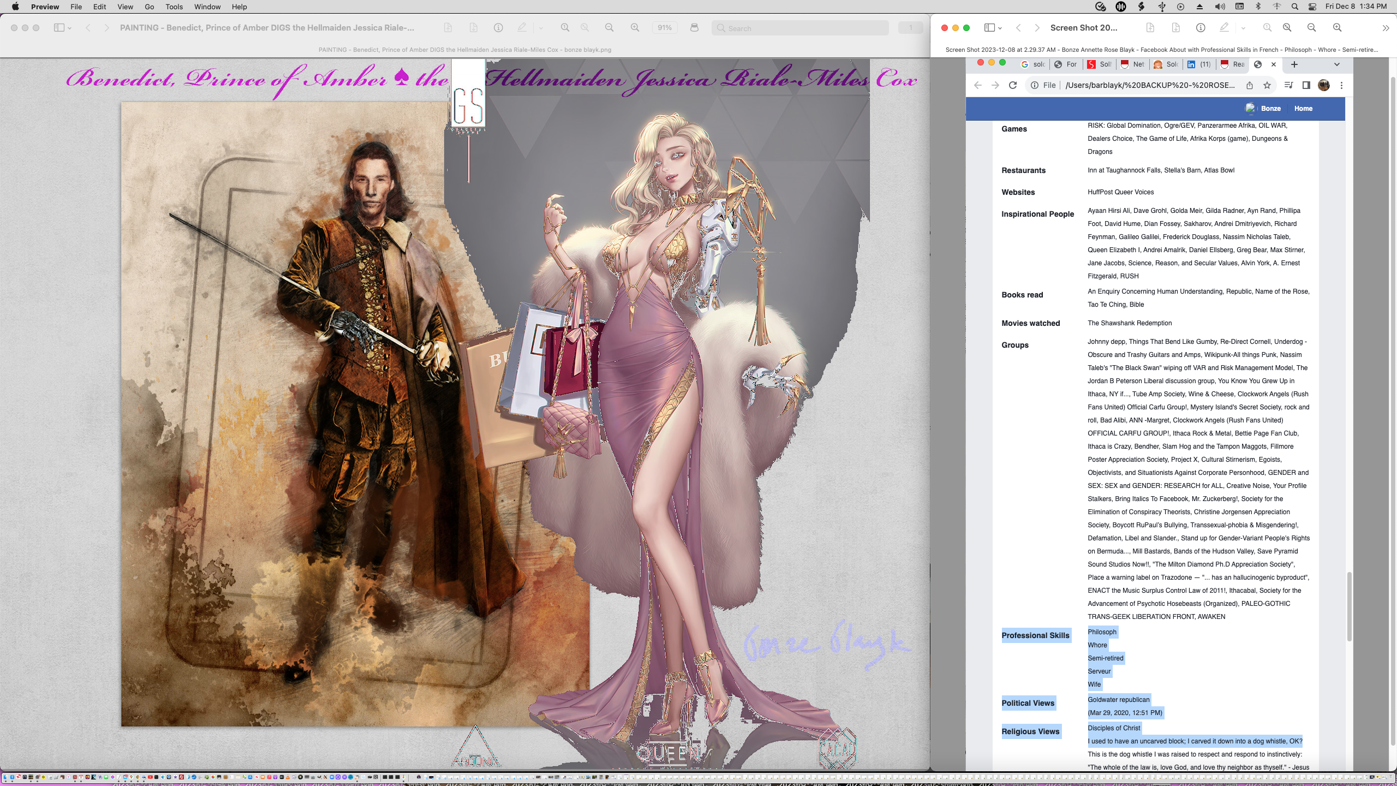Open sidebar view dropdown in Screen Shot window
Image resolution: width=1397 pixels, height=786 pixels.
[x=1000, y=28]
